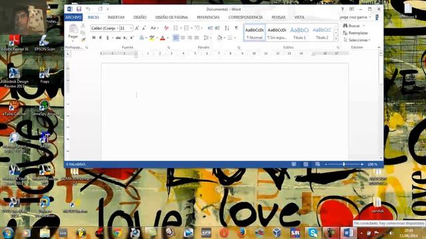Switch to the REFERENCIAS tab
This screenshot has width=426, height=239.
click(x=208, y=17)
